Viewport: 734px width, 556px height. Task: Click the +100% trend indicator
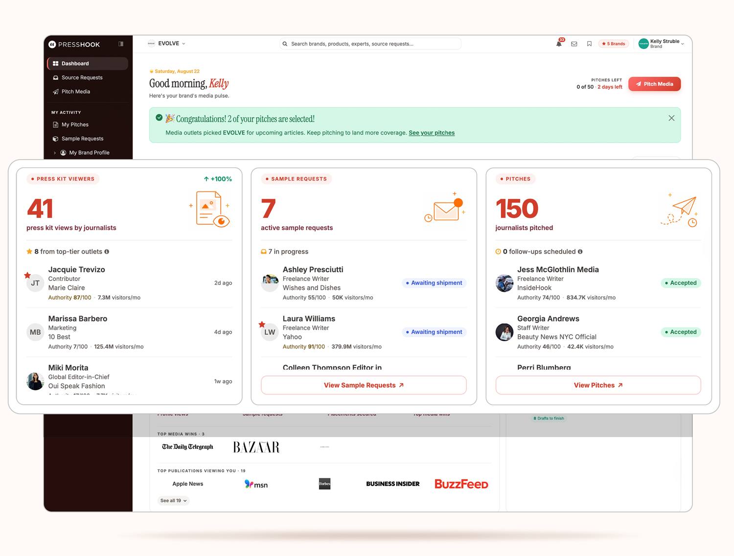218,179
